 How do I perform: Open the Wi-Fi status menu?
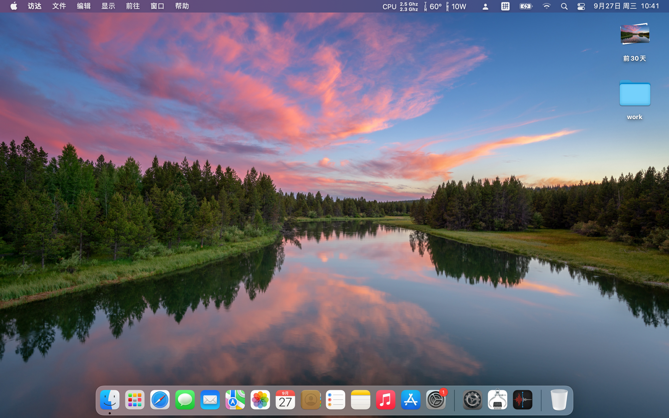(546, 6)
